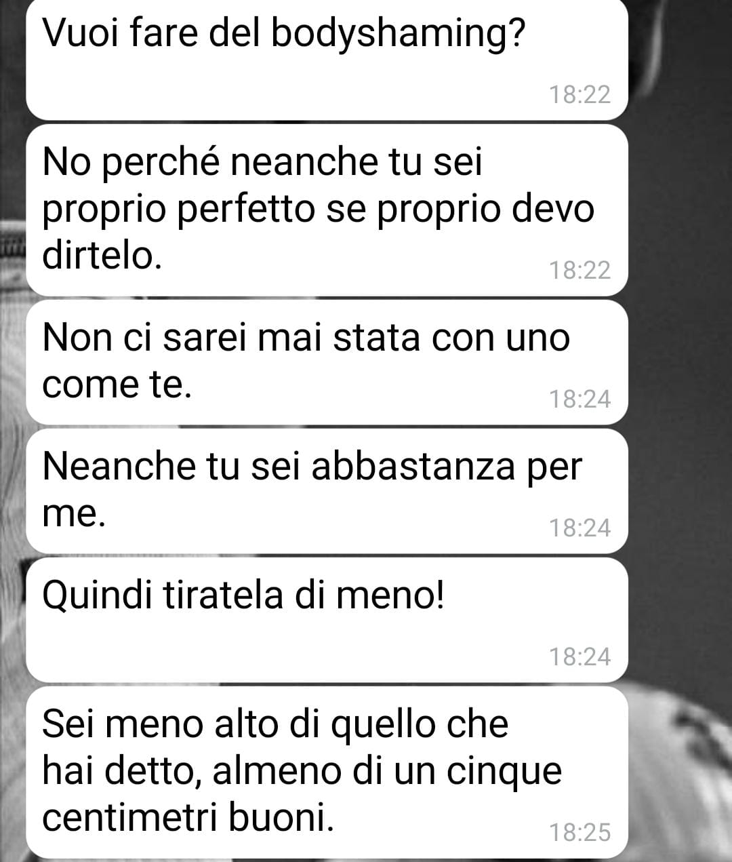Click the first 18:22 timestamp, under the bodyshaming question
Image resolution: width=732 pixels, height=862 pixels.
579,94
